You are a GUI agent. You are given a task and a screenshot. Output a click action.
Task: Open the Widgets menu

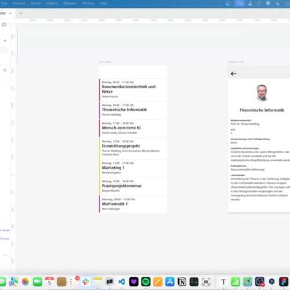tap(70, 3)
